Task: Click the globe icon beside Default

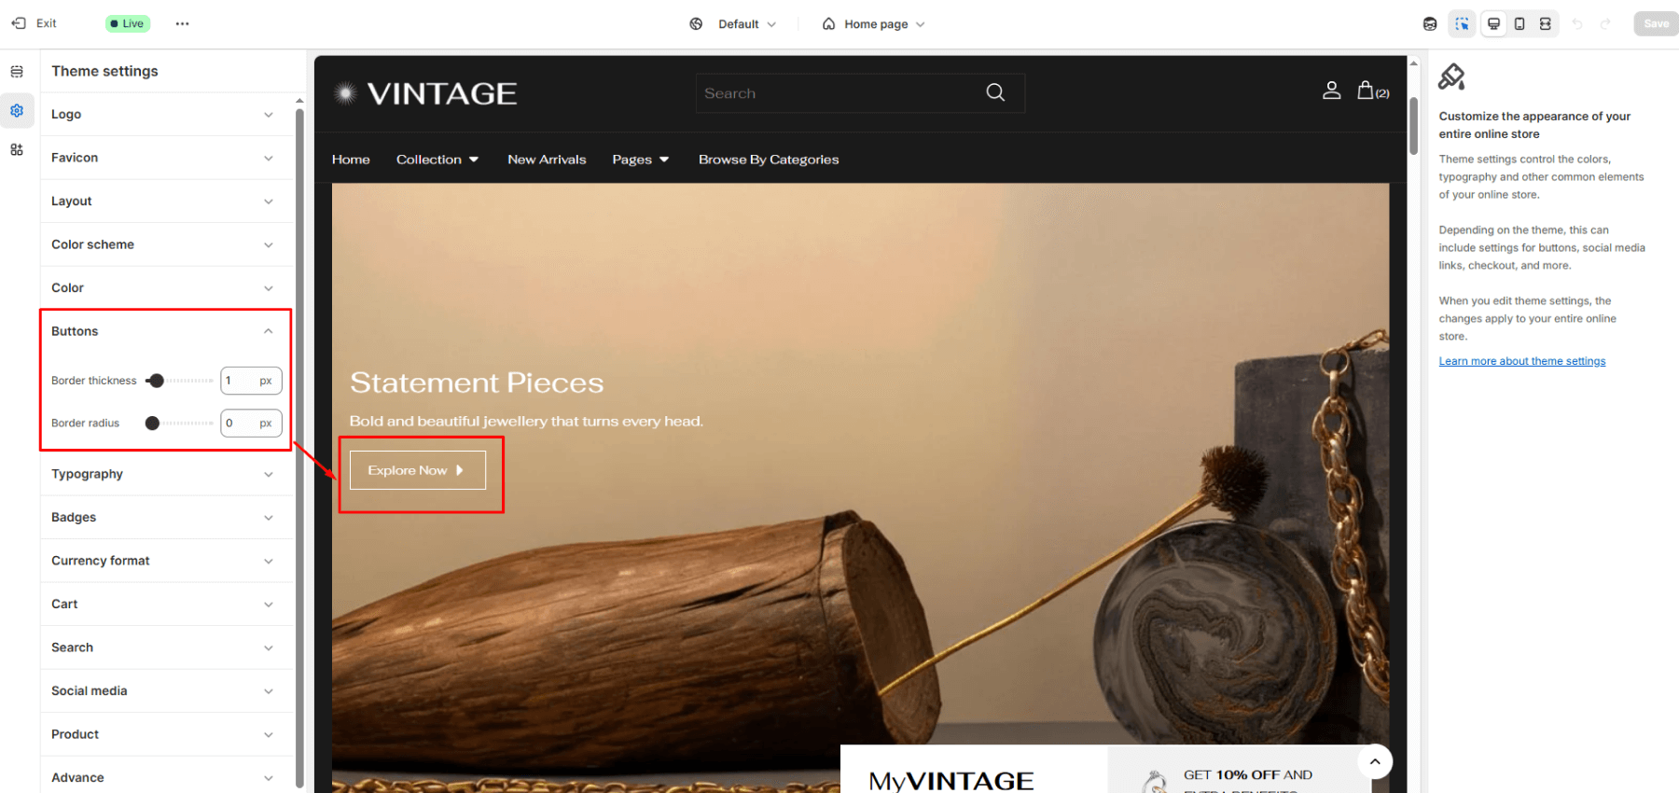Action: (696, 24)
